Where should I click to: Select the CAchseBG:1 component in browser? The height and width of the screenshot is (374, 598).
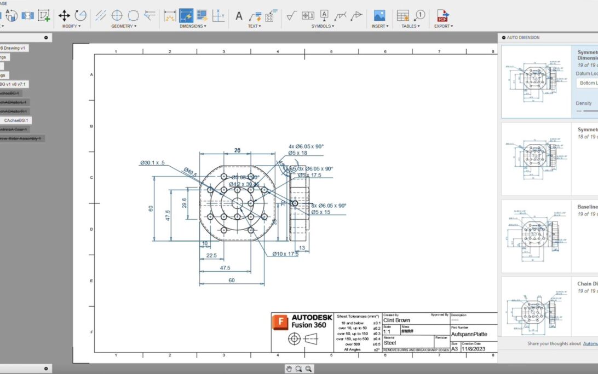(x=18, y=120)
